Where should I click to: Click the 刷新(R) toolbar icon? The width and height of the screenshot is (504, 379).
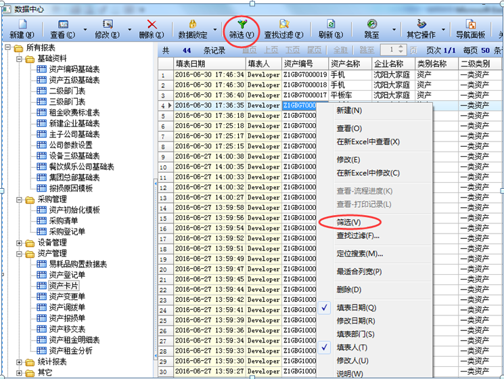click(x=331, y=24)
